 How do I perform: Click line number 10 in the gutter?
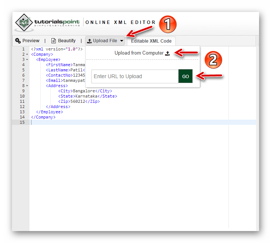(x=22, y=96)
